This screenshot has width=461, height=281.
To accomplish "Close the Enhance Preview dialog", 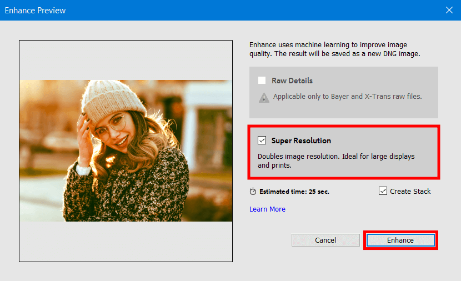I will pyautogui.click(x=449, y=10).
